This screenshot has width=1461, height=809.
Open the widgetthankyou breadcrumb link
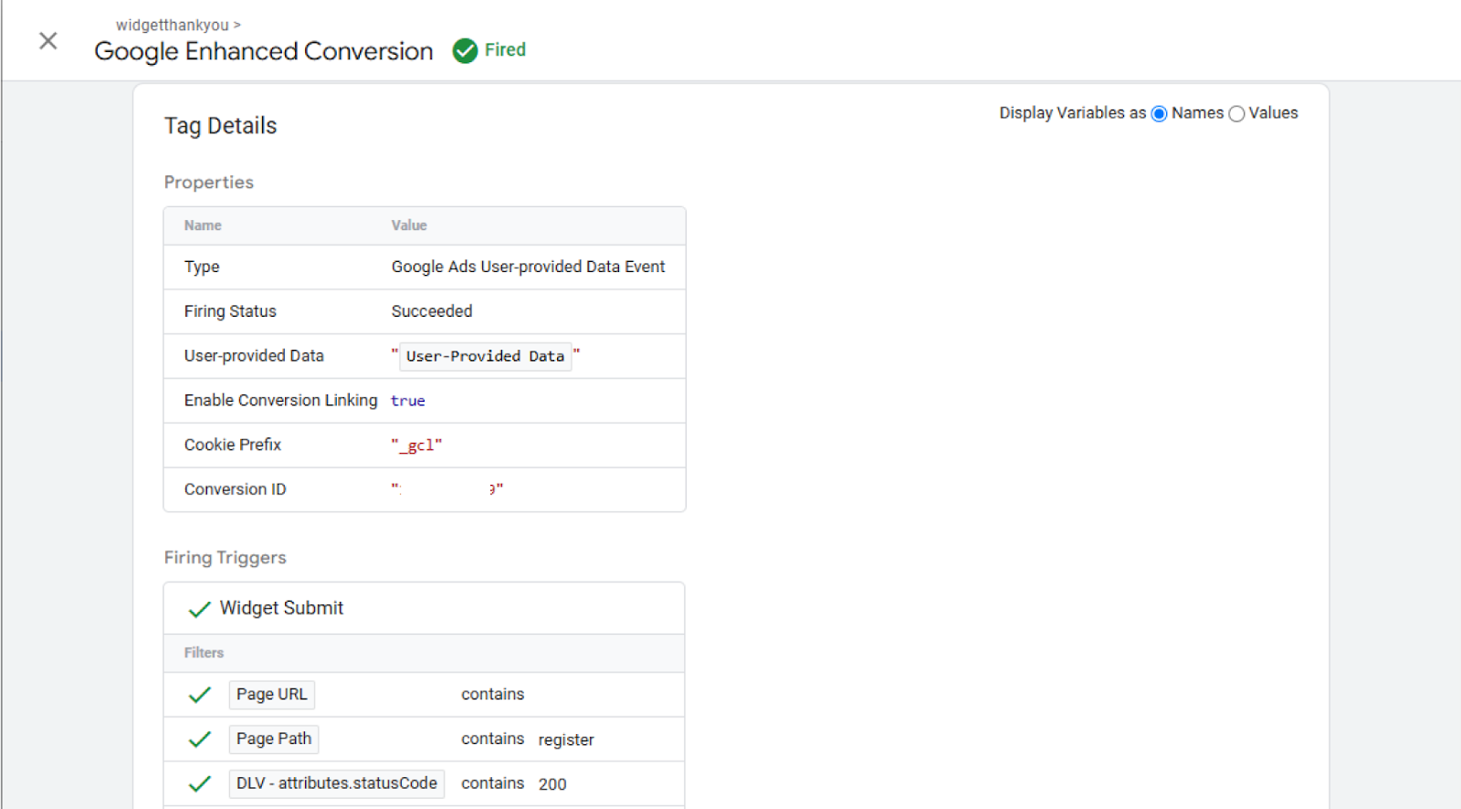[x=173, y=25]
